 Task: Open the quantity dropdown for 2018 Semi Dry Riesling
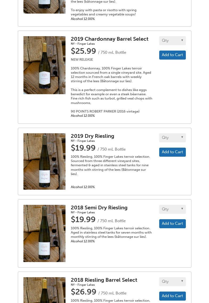[x=172, y=209]
